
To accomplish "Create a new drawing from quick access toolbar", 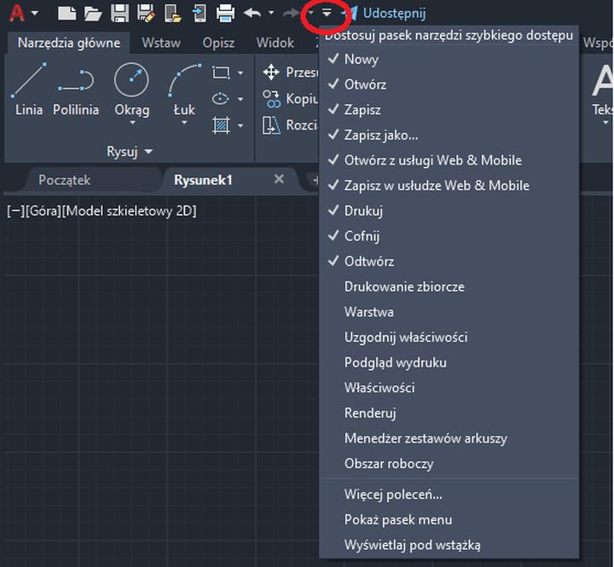I will pos(67,13).
